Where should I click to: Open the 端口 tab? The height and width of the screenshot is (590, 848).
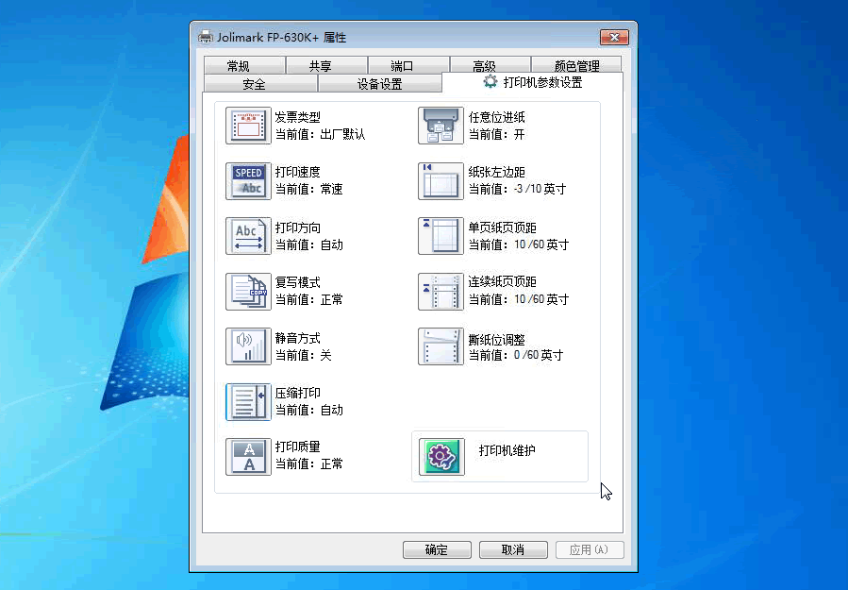tap(408, 65)
